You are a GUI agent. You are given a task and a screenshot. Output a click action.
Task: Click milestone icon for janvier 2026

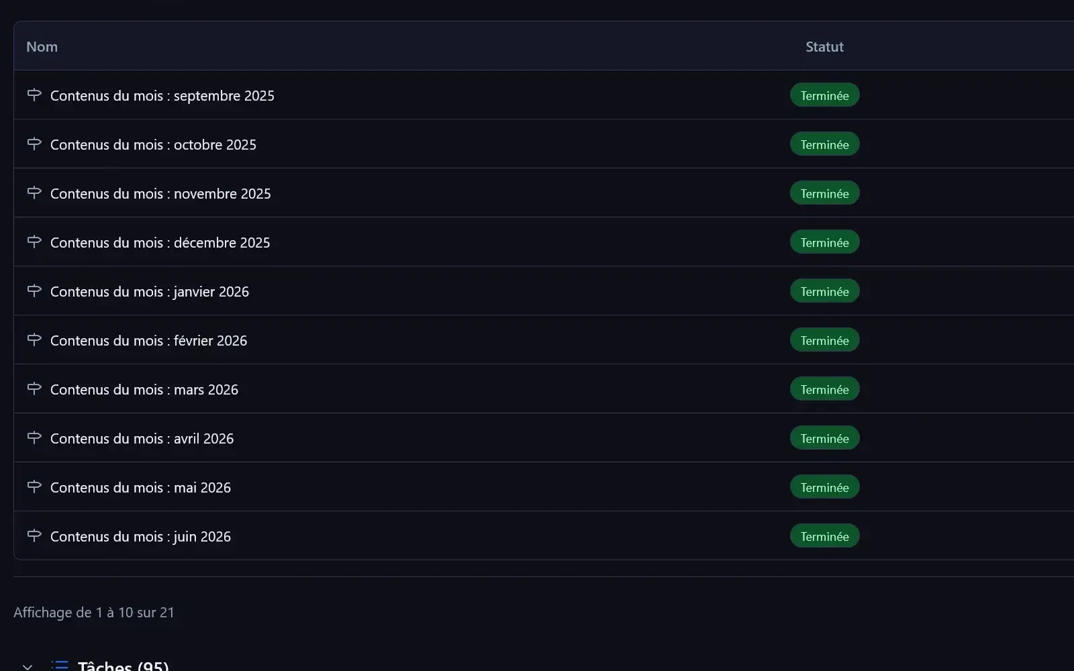pos(34,291)
